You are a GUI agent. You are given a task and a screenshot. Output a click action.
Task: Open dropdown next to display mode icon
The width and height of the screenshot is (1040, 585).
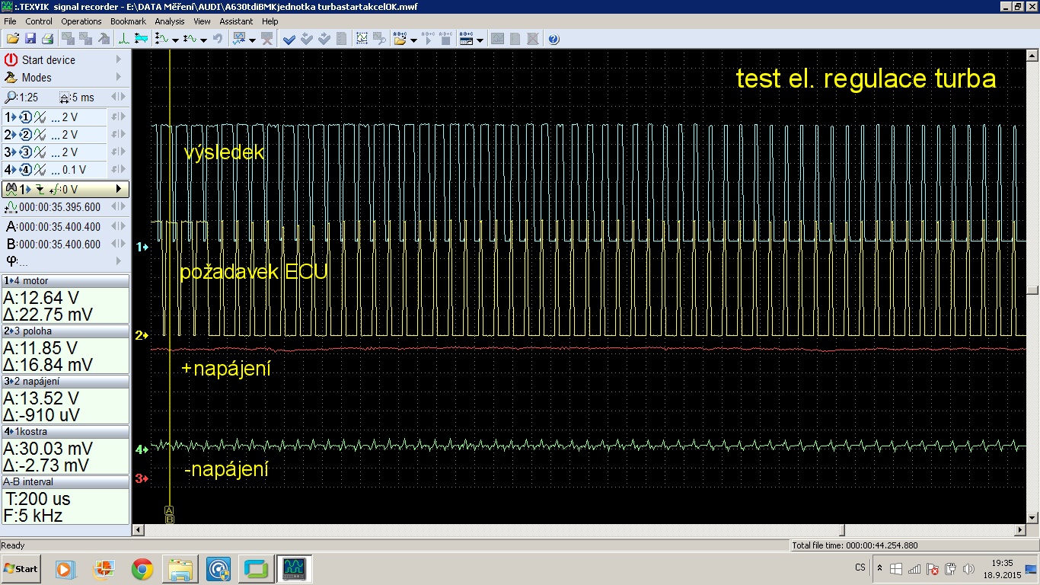click(252, 40)
